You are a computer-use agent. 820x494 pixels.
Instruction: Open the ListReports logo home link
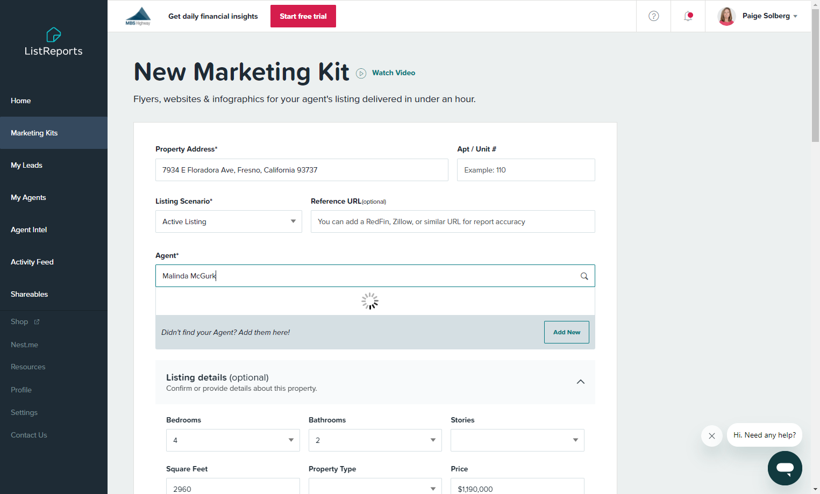[x=54, y=42]
